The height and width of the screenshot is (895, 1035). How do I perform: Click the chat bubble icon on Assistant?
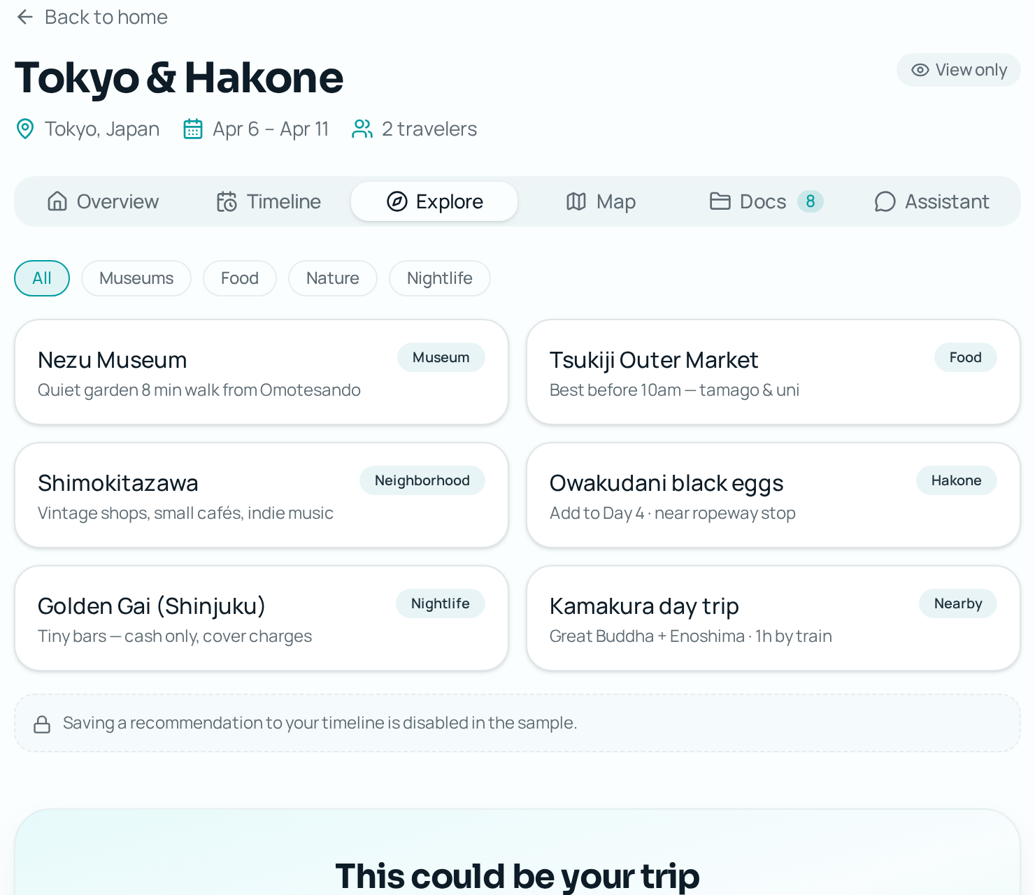click(885, 201)
